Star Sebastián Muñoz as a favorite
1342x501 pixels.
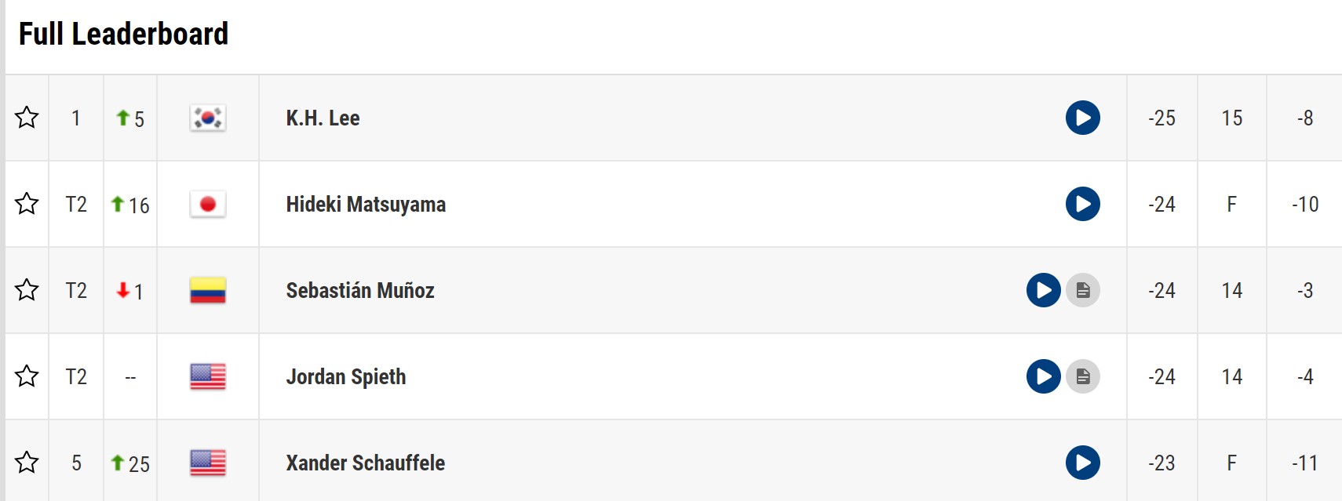click(27, 290)
